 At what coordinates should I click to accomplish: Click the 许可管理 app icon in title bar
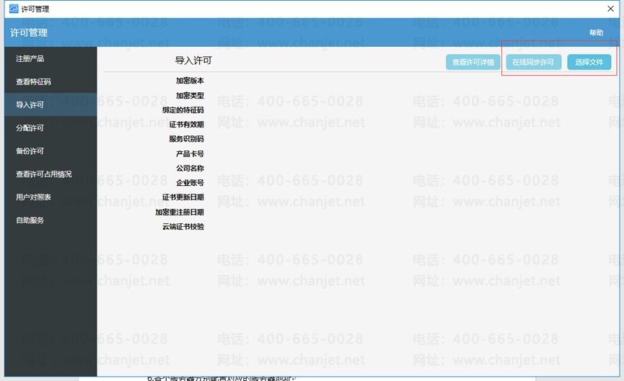click(x=14, y=9)
